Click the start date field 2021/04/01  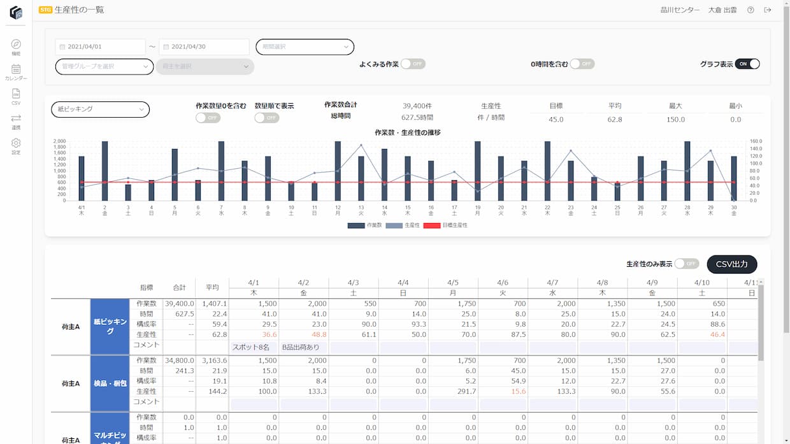click(x=101, y=47)
